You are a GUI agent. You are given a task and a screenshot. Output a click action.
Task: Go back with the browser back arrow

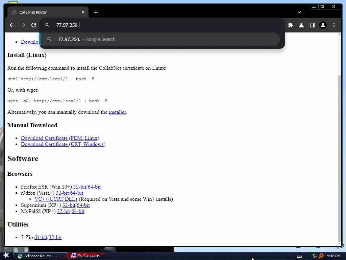click(x=12, y=25)
